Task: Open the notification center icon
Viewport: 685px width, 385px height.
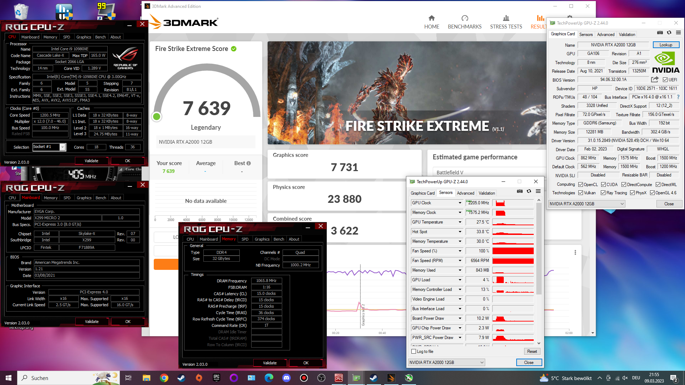Action: click(674, 378)
